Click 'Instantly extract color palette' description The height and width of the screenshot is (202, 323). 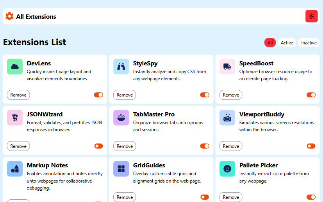[274, 177]
